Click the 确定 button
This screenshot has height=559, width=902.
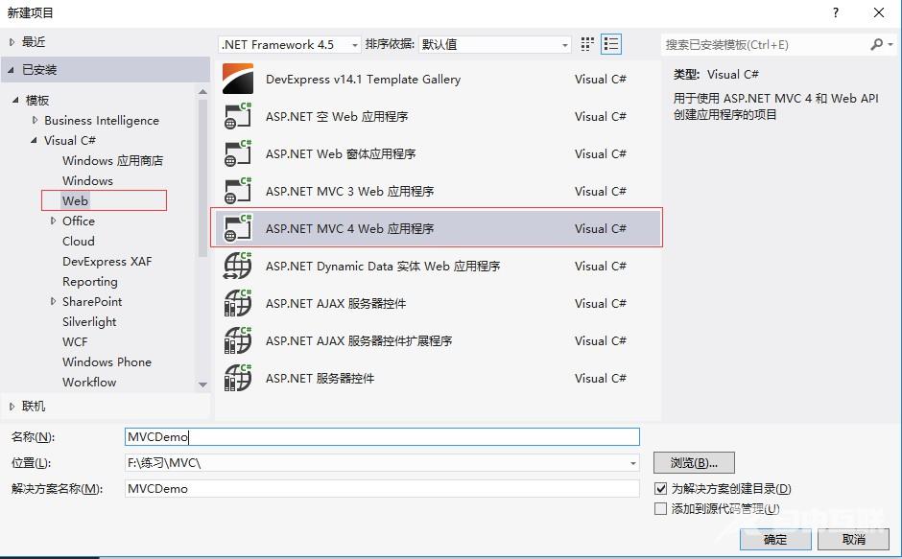[x=775, y=540]
